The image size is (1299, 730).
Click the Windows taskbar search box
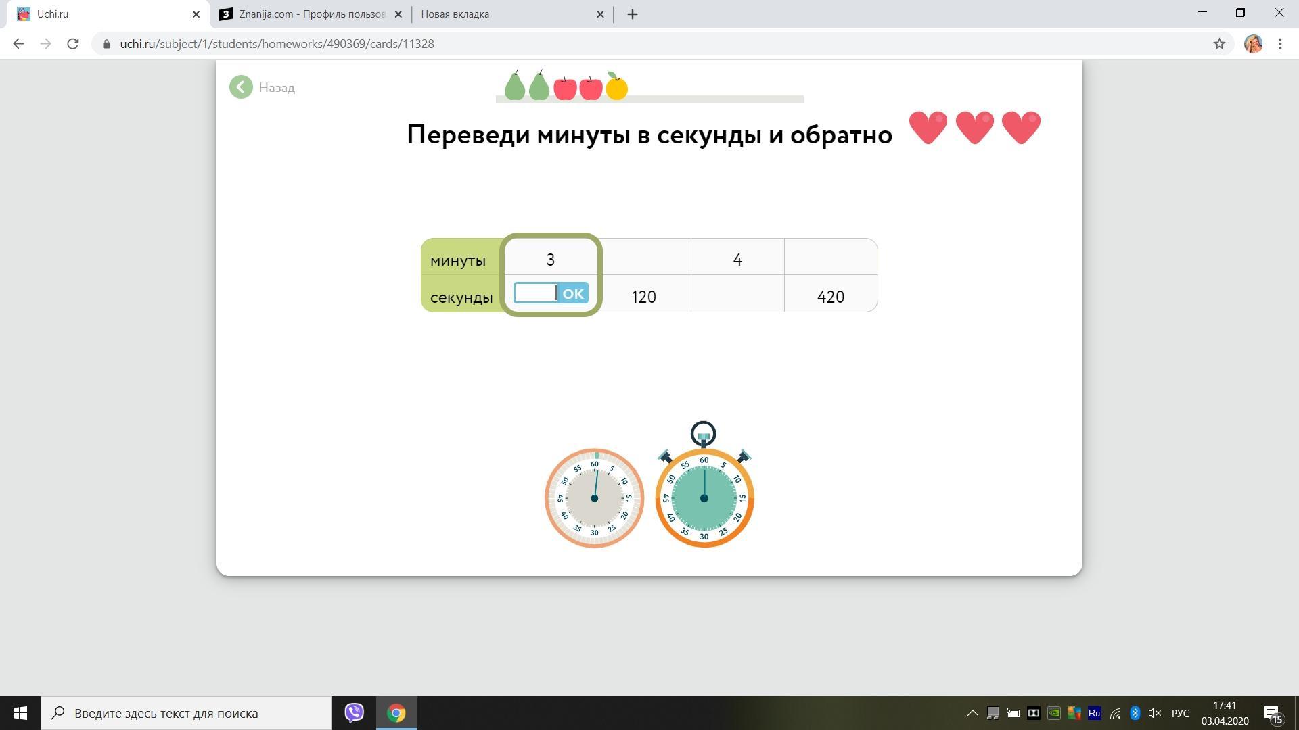click(186, 713)
